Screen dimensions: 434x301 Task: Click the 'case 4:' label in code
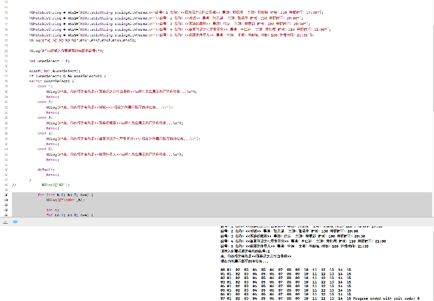pyautogui.click(x=45, y=133)
